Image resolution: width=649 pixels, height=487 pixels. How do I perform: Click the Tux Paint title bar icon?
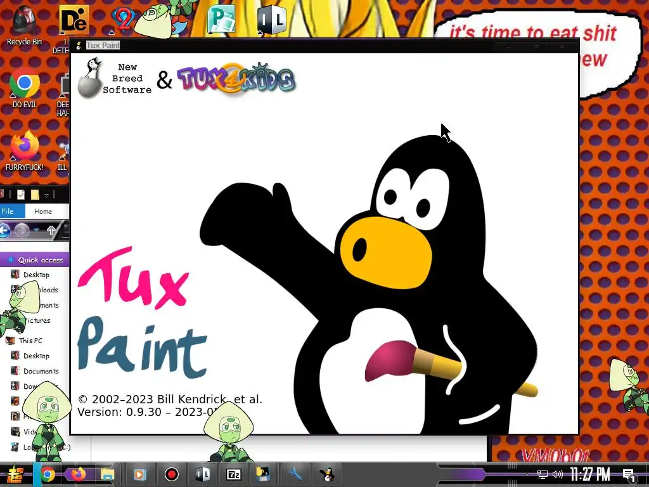(78, 45)
